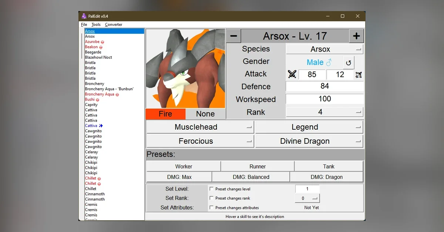Screen dimensions: 444x232
Task: Click the skull icon next to Azurobe
Action: [102, 42]
